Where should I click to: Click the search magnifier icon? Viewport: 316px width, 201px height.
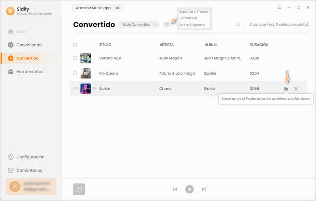coord(238,24)
